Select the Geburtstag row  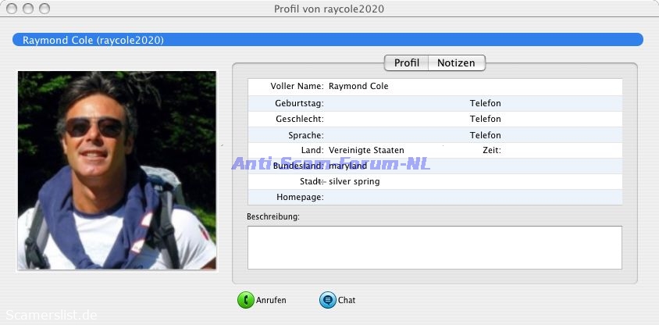coord(390,103)
